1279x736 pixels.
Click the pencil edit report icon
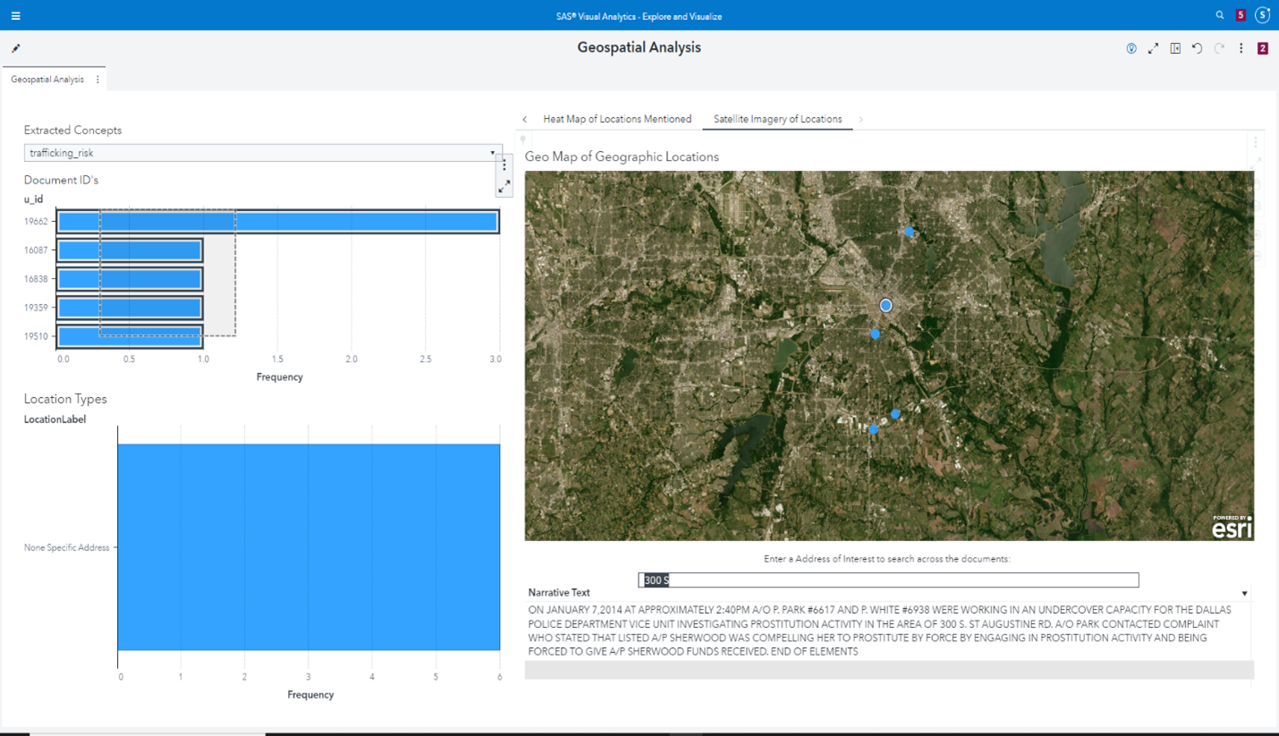tap(16, 48)
